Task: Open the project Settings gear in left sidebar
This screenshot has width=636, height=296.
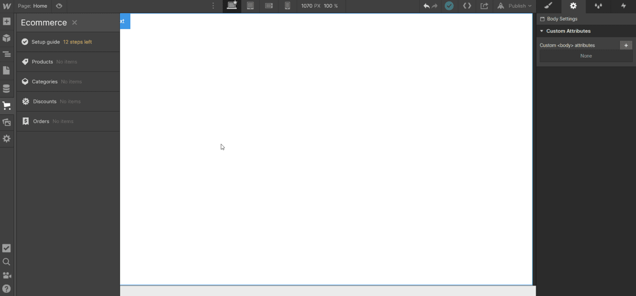Action: [x=6, y=139]
